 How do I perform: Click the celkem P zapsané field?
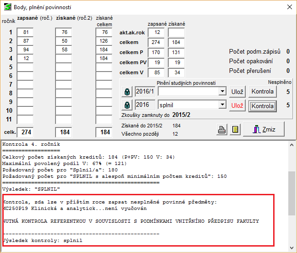pyautogui.click(x=156, y=52)
